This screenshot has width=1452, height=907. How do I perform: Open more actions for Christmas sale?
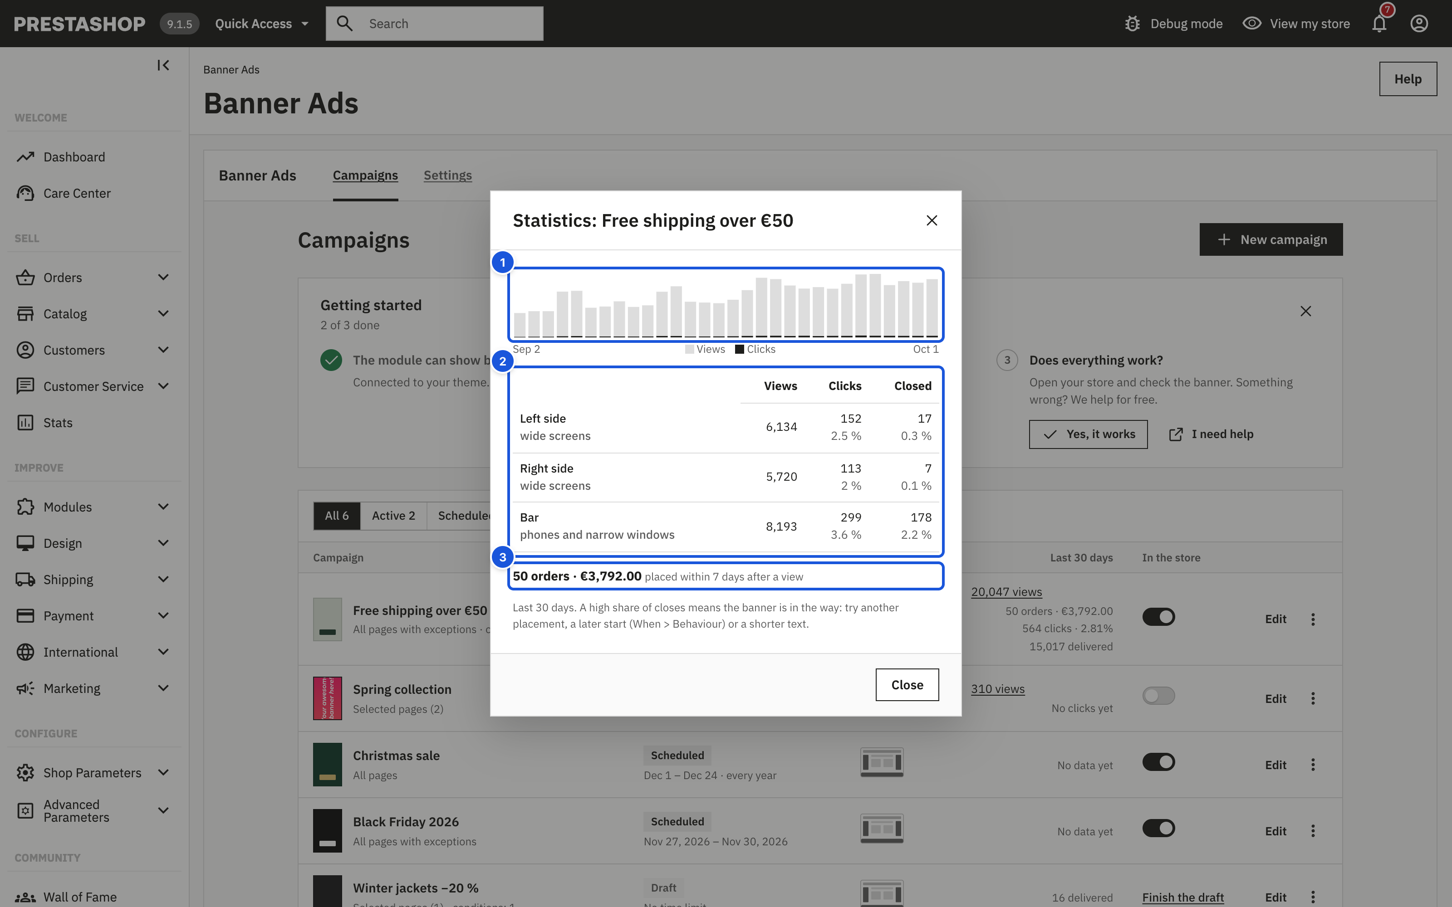tap(1313, 765)
